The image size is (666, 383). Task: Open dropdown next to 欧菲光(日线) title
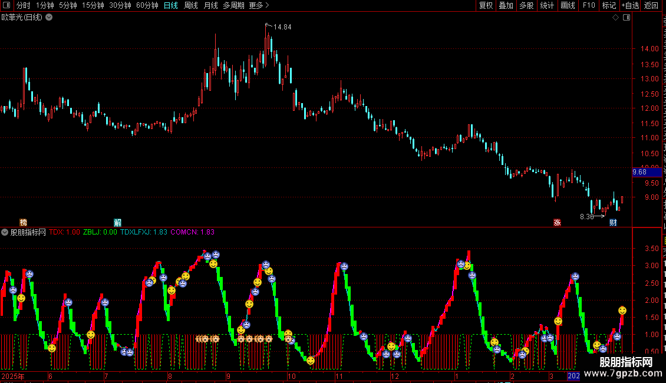click(50, 18)
